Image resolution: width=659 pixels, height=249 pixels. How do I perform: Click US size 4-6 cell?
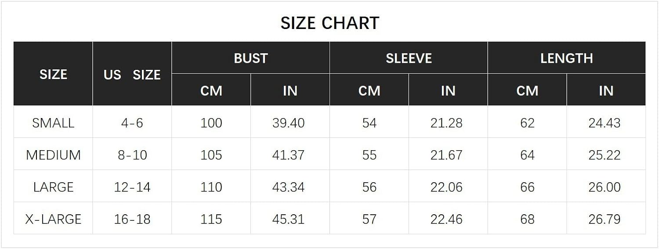coord(132,123)
